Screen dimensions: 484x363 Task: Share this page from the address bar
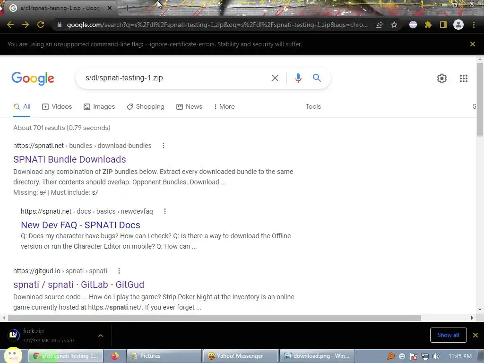pos(379,25)
